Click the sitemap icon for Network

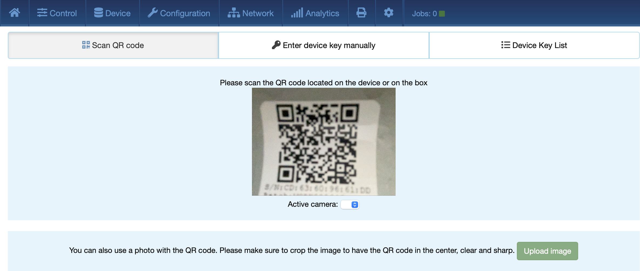234,13
